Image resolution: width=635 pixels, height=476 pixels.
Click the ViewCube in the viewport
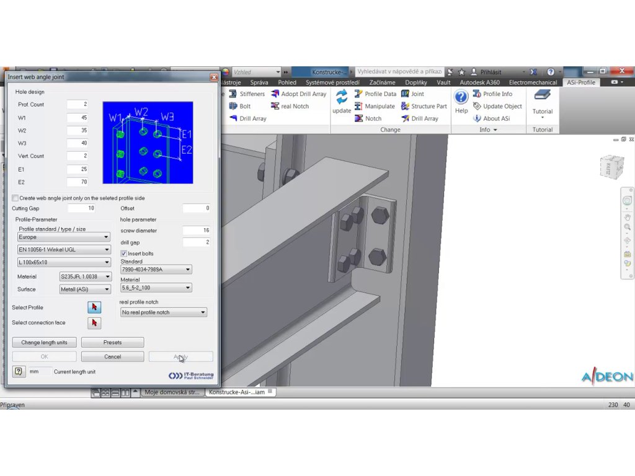point(611,166)
